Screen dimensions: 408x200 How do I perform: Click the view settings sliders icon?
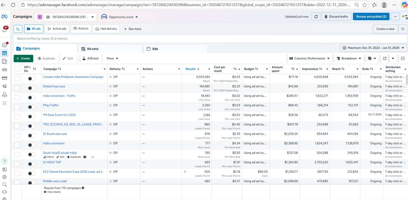tap(403, 29)
